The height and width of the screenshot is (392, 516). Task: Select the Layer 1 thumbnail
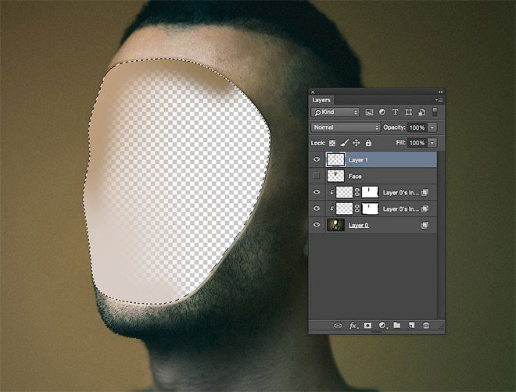(x=335, y=159)
